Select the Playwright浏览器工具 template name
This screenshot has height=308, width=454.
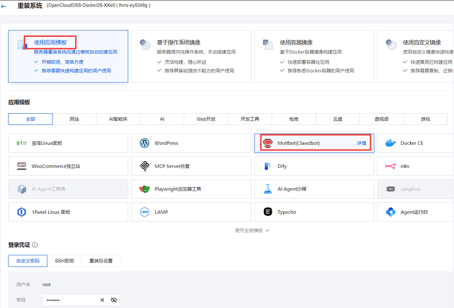tap(178, 189)
